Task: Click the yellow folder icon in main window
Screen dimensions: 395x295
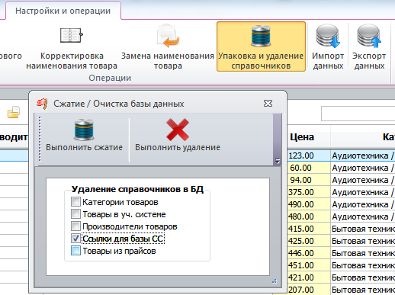Action: click(14, 112)
